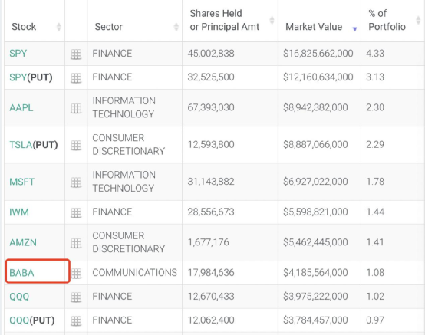The image size is (425, 335).
Task: Click Shares Held or Principal Amt header
Action: 225,20
